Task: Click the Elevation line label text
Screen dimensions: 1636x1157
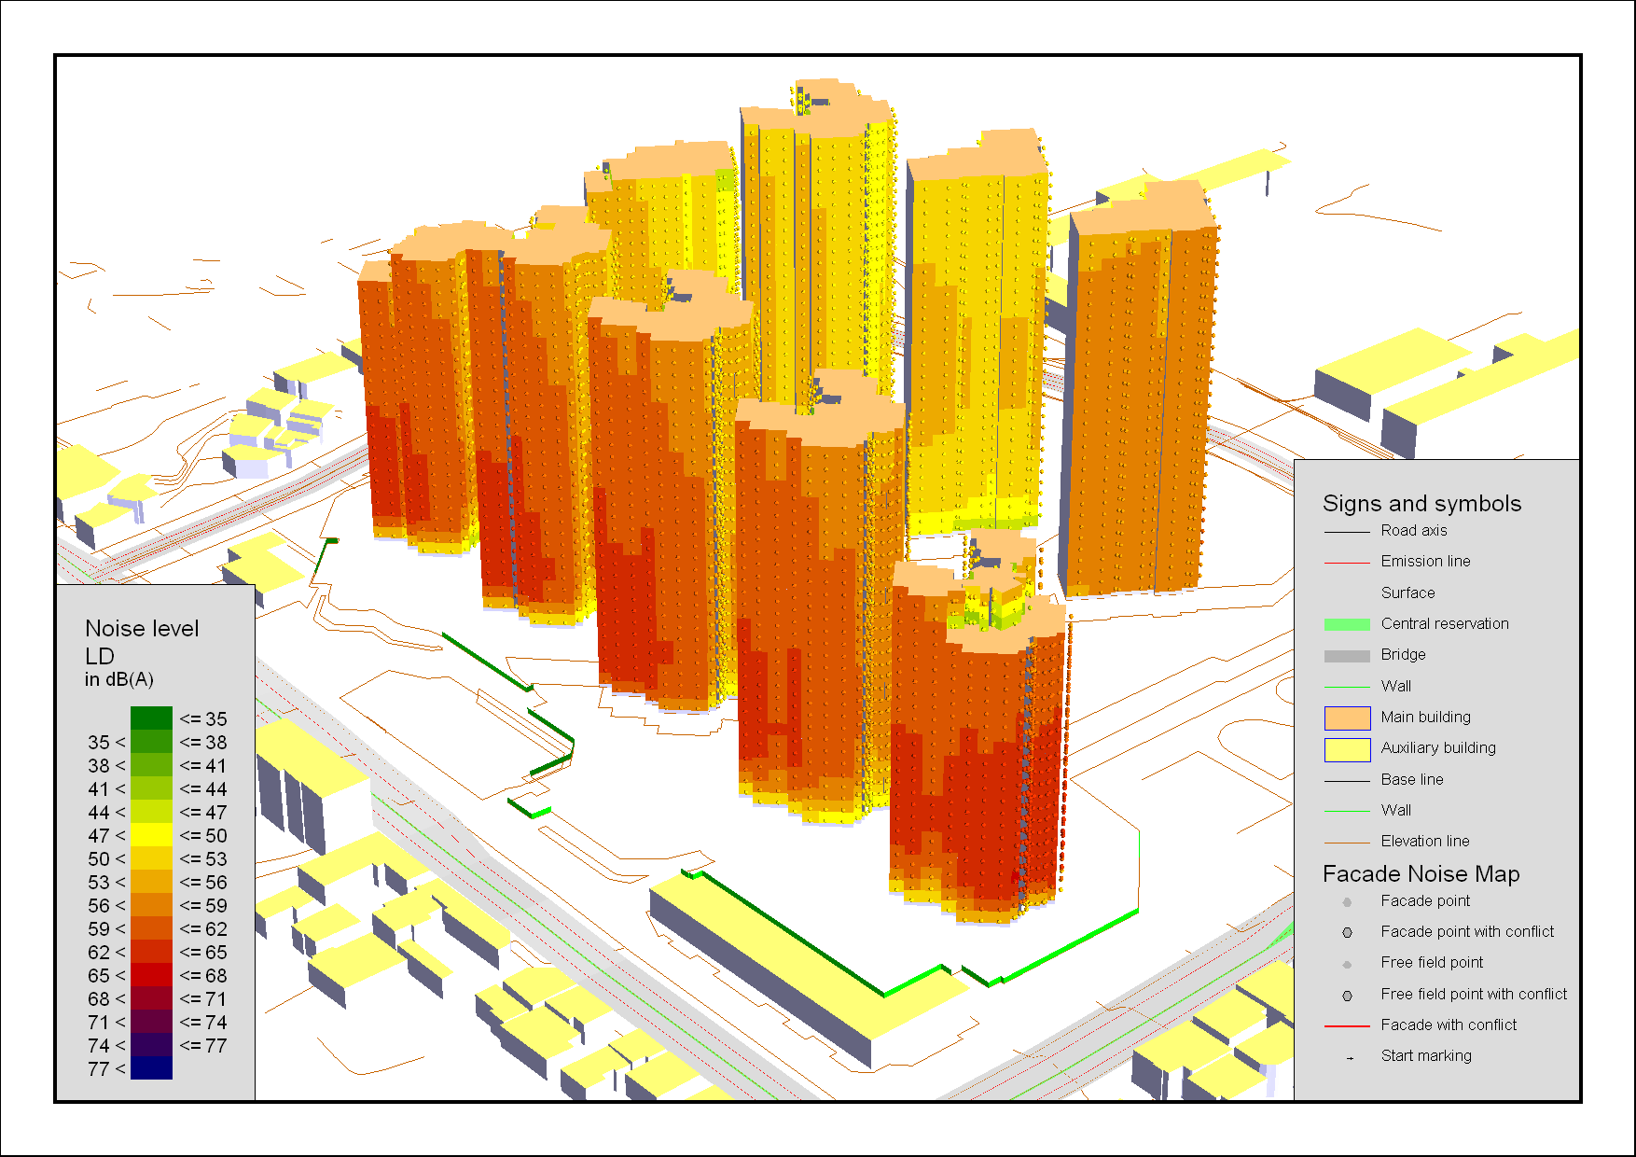Action: pos(1425,841)
